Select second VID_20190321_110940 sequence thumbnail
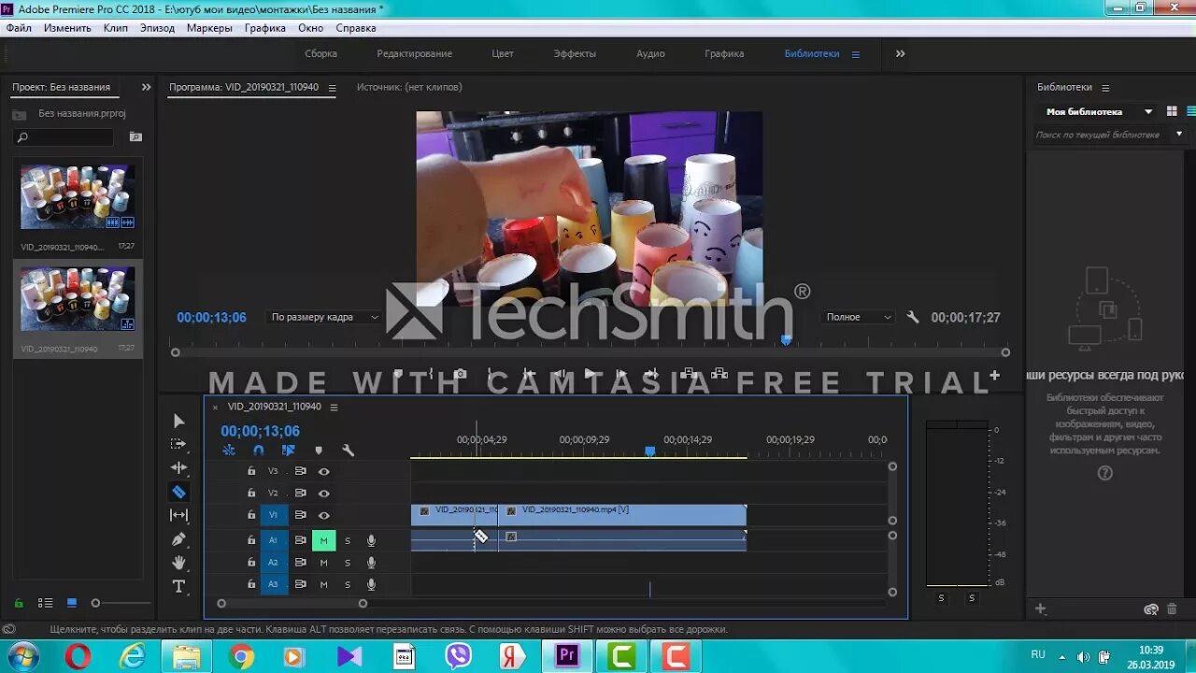 tap(78, 299)
